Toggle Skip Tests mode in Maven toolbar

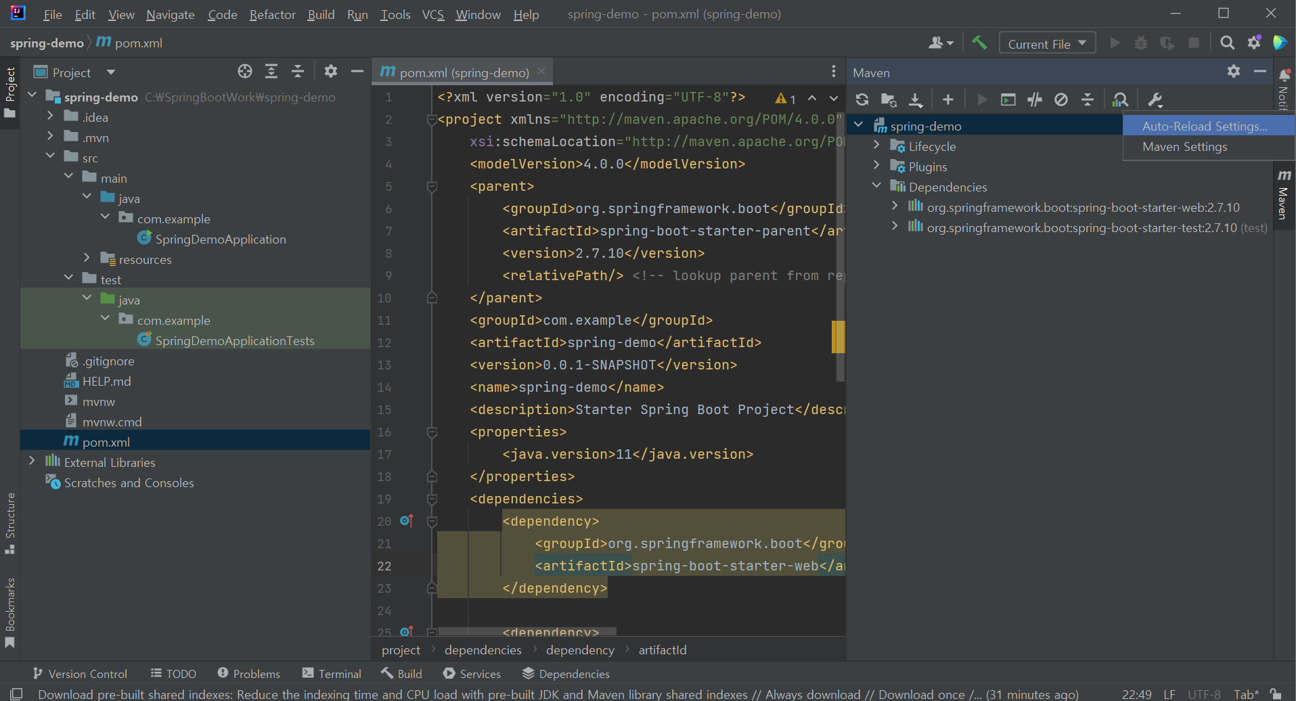(x=1061, y=100)
